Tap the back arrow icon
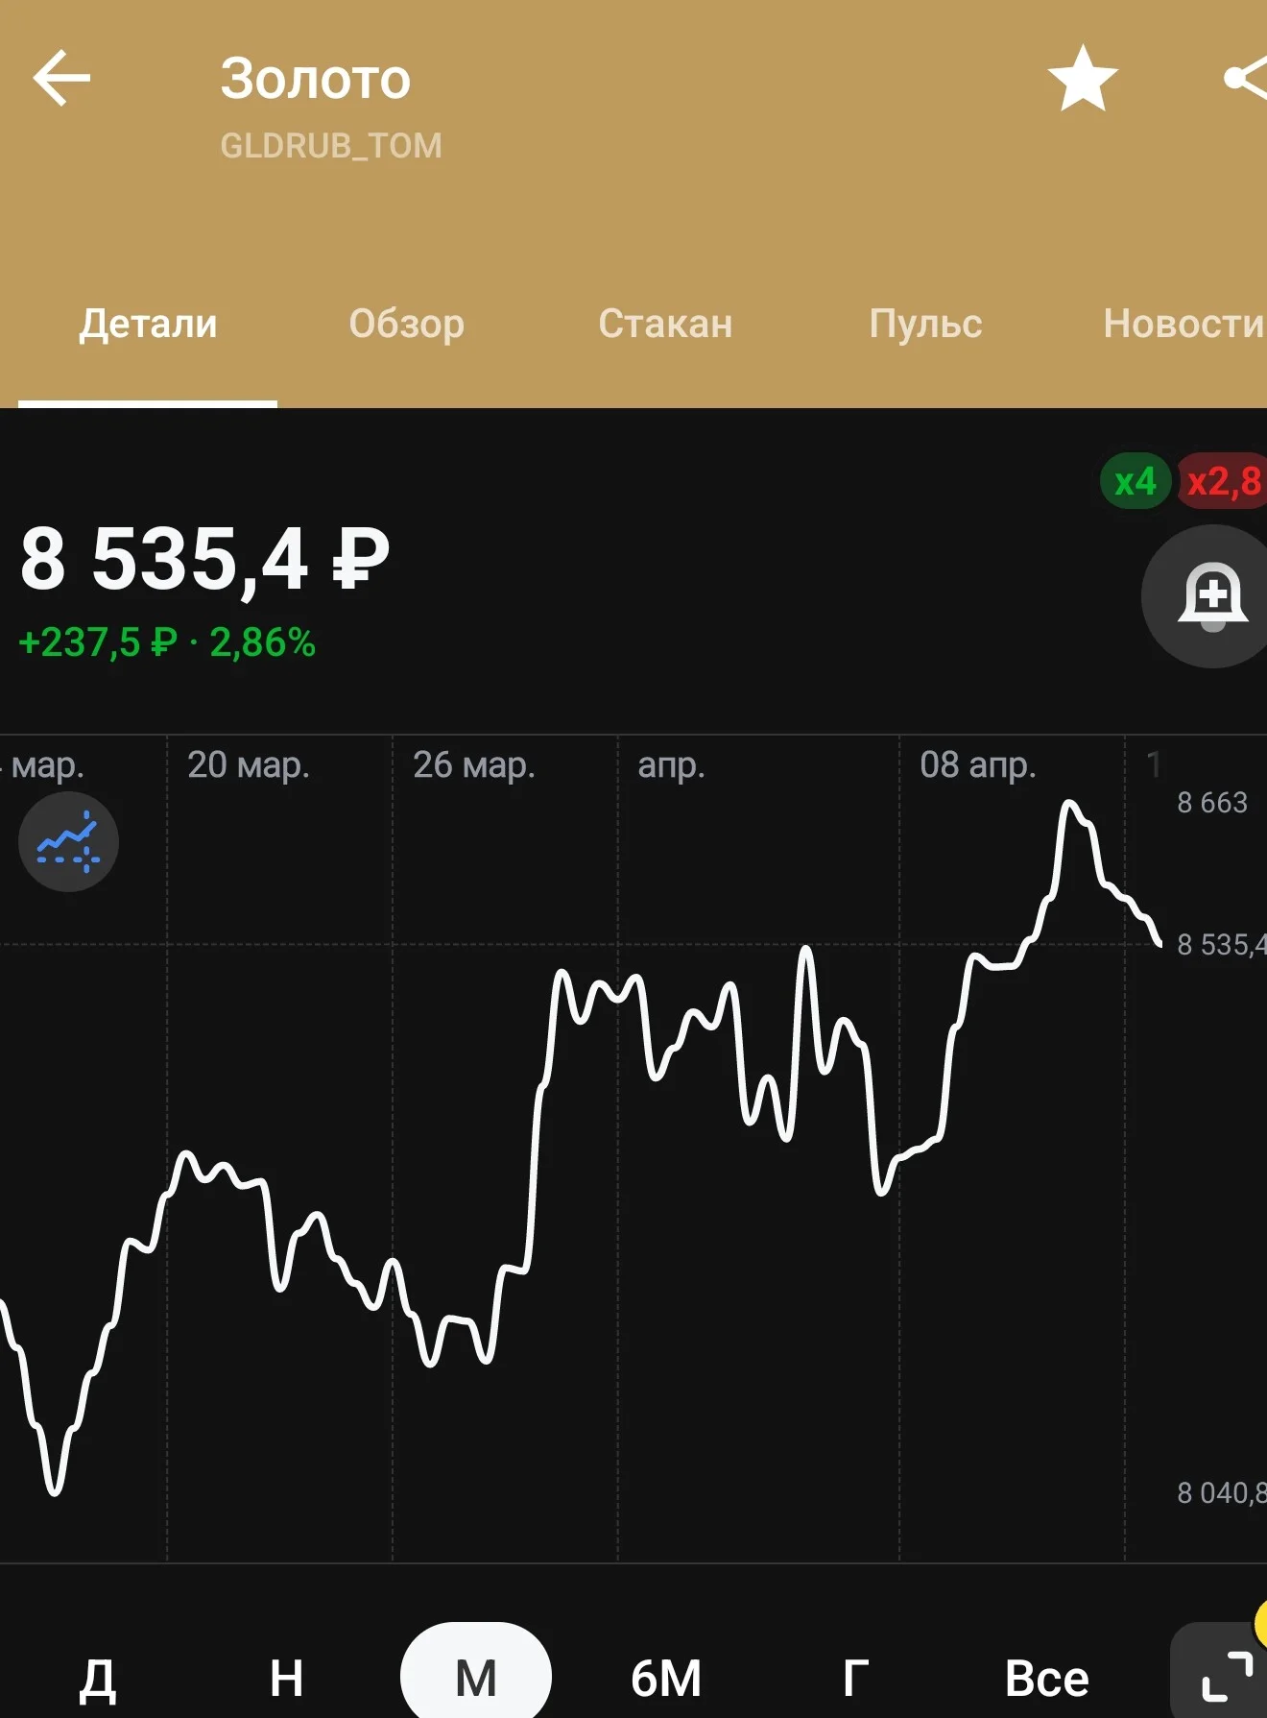 (61, 78)
